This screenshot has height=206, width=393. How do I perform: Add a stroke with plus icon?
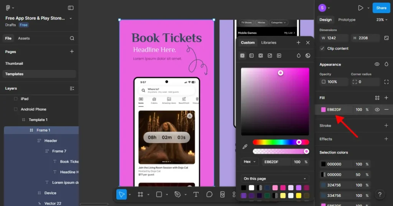tap(386, 126)
